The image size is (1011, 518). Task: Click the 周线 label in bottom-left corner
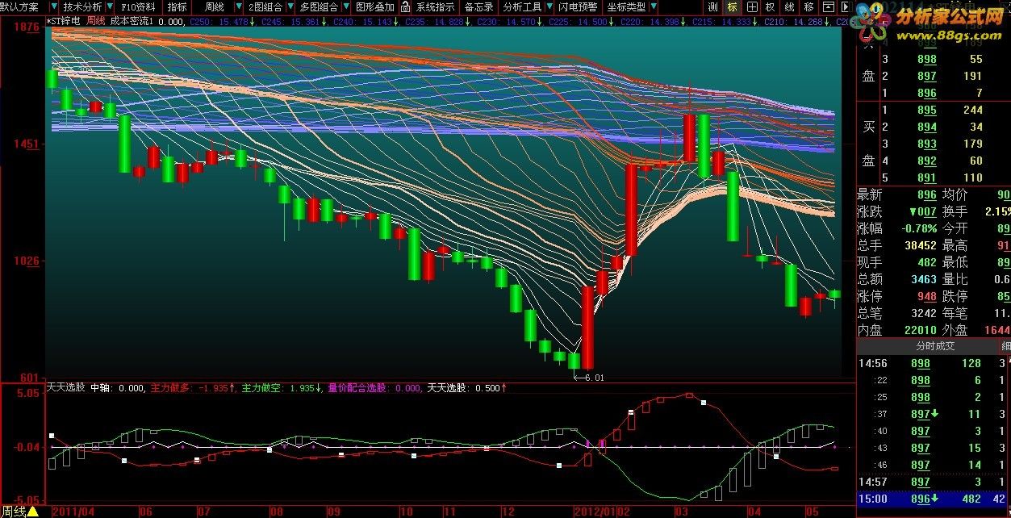pyautogui.click(x=13, y=511)
